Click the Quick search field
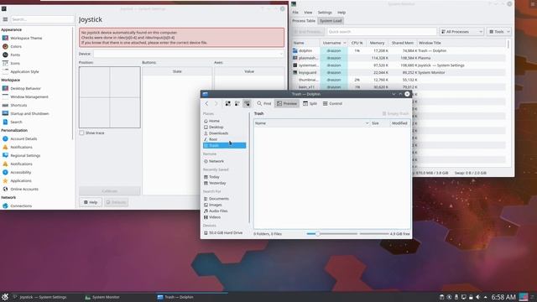The height and width of the screenshot is (302, 537). tap(382, 32)
